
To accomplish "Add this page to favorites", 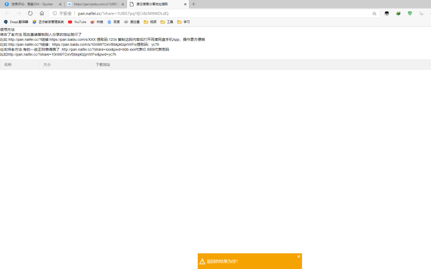I will [x=374, y=13].
